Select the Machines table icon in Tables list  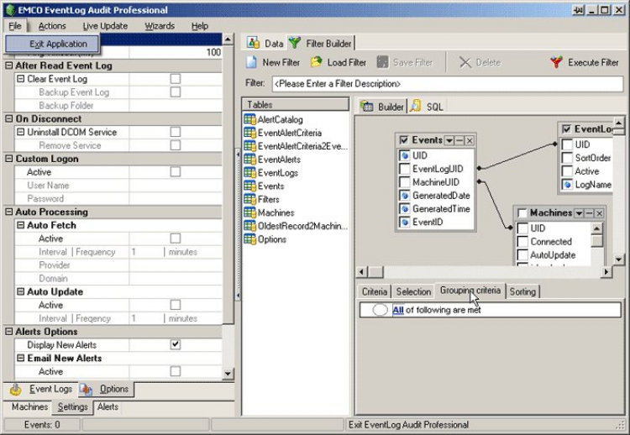click(x=250, y=212)
